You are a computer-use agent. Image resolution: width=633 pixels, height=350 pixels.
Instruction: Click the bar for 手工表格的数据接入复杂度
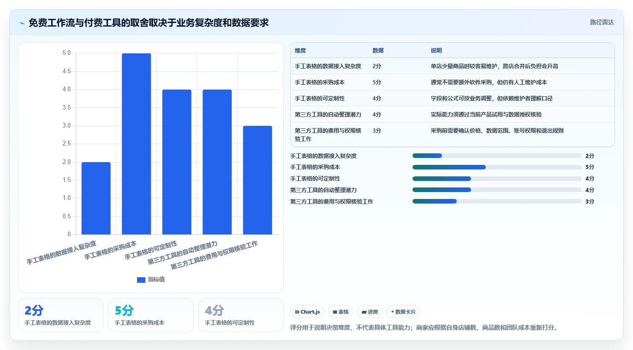[96, 198]
